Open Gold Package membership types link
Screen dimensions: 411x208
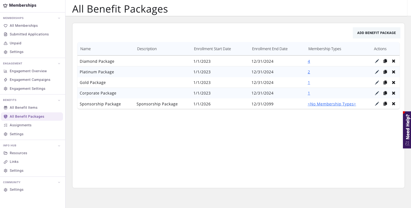tap(309, 83)
